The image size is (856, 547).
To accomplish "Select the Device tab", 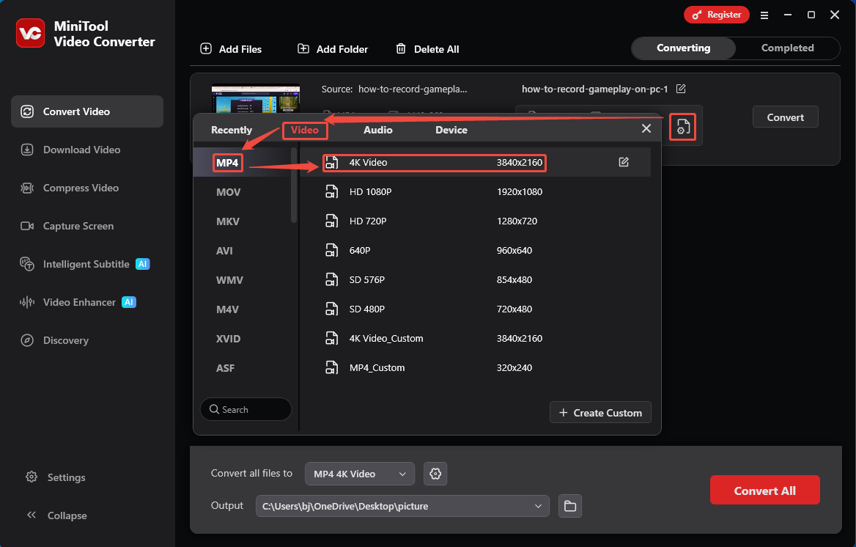I will (451, 130).
